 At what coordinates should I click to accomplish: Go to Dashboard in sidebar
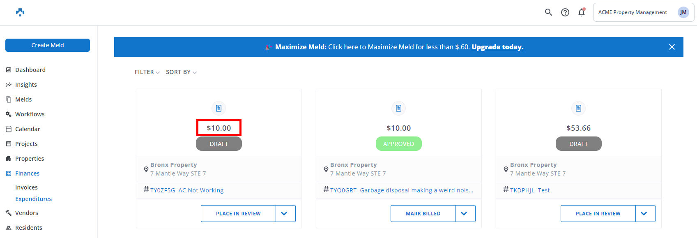pyautogui.click(x=30, y=70)
